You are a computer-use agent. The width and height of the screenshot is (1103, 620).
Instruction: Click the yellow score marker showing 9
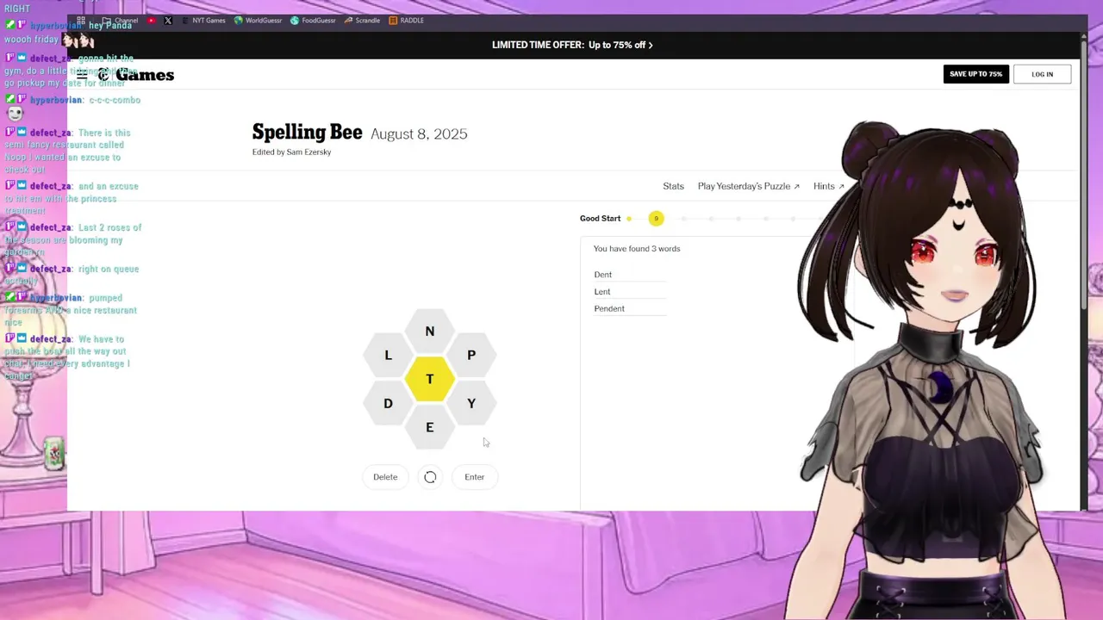click(x=656, y=219)
